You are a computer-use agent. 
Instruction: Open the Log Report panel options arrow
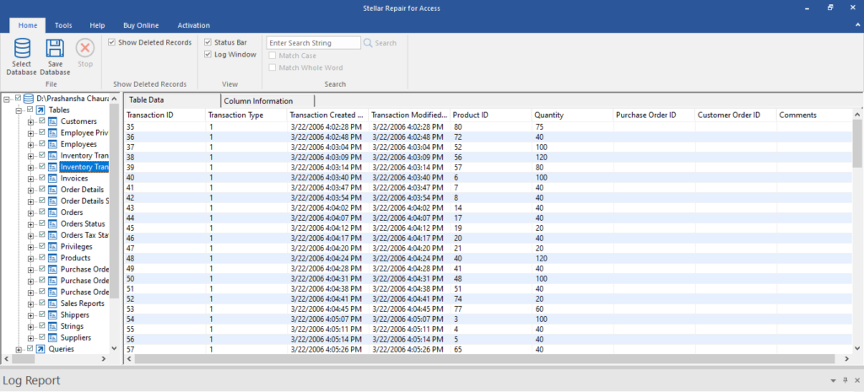point(833,381)
